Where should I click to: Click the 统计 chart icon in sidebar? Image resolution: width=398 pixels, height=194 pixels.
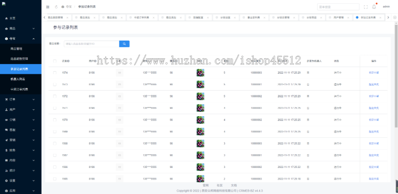click(x=6, y=171)
